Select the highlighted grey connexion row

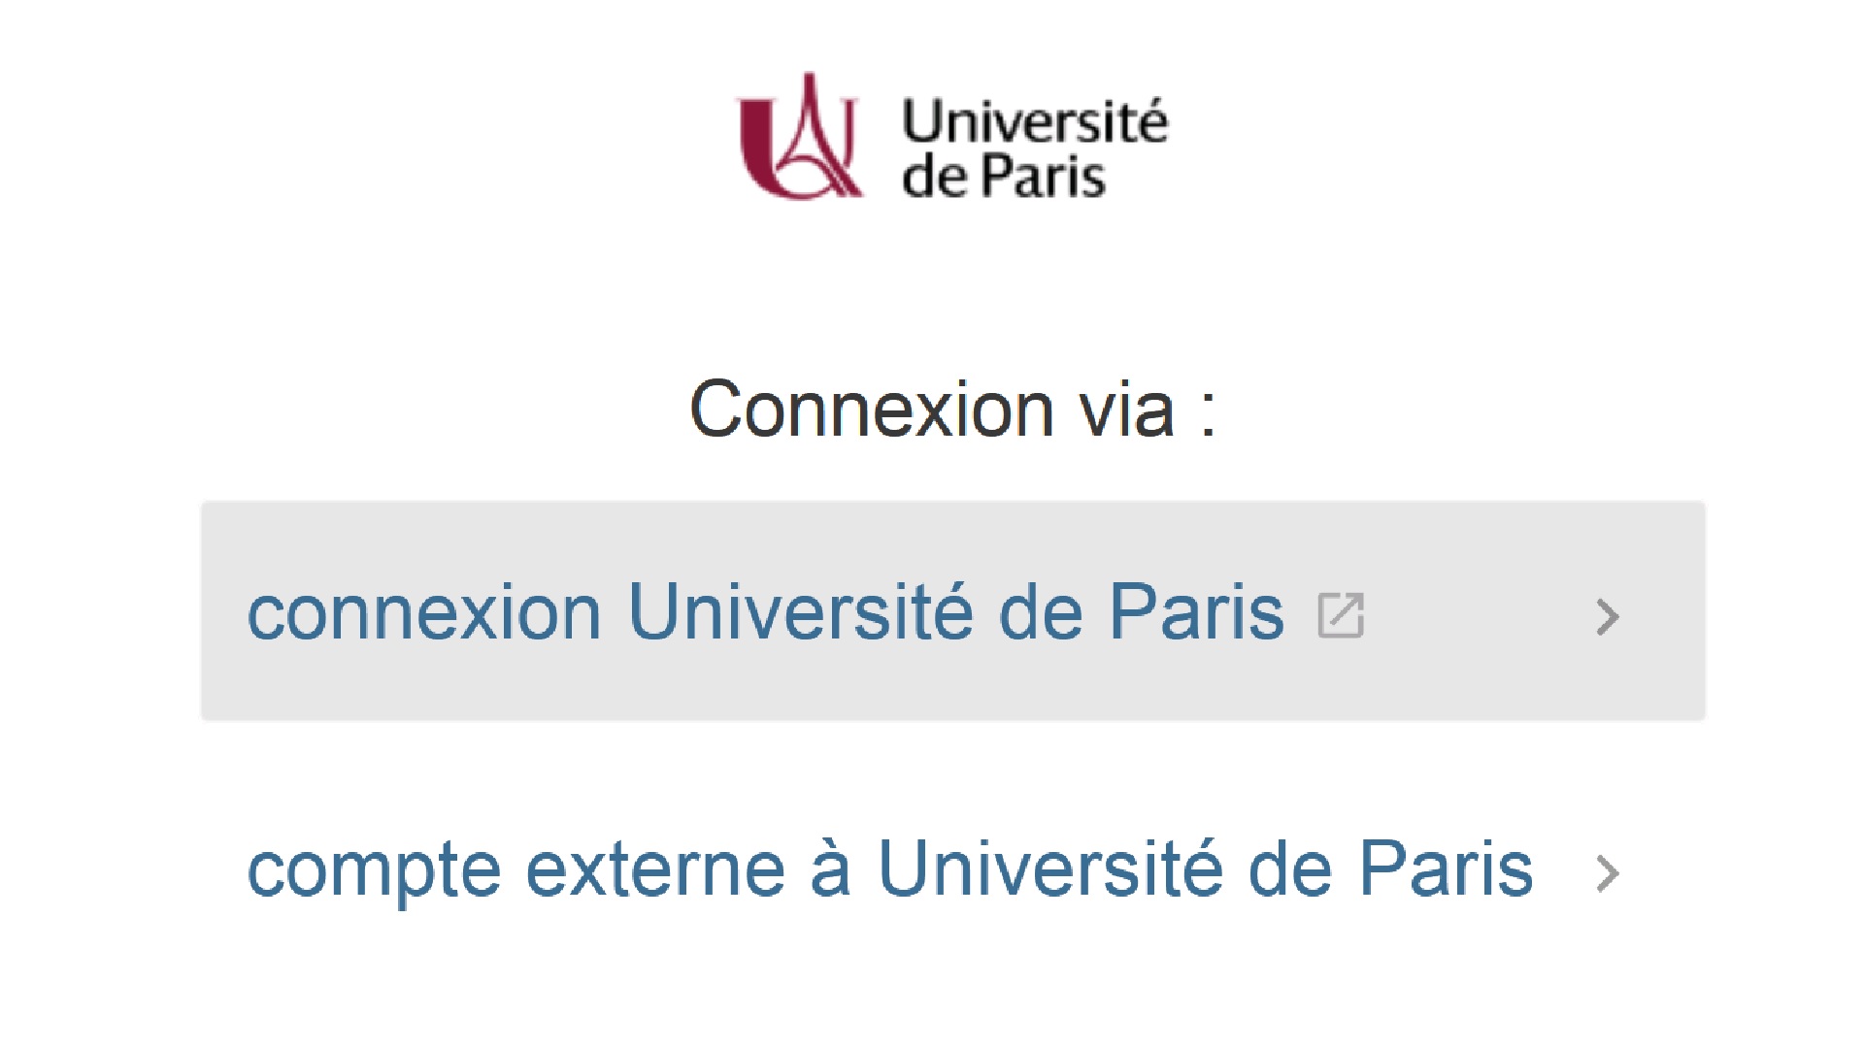pyautogui.click(x=952, y=611)
